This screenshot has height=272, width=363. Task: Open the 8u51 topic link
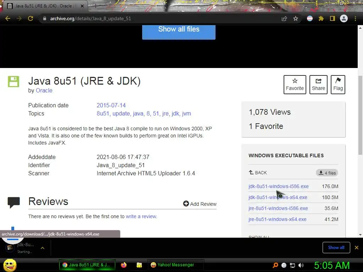[103, 114]
